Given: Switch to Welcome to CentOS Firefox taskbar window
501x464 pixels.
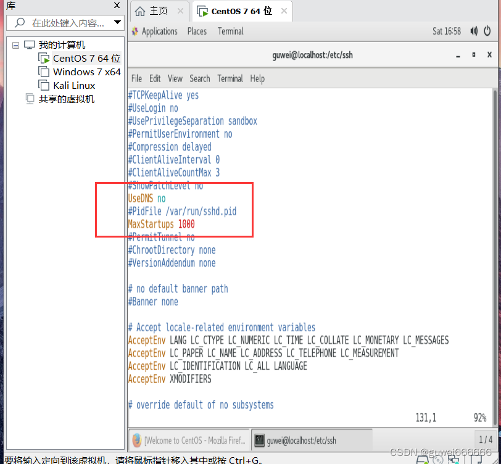Looking at the screenshot, I should point(189,441).
